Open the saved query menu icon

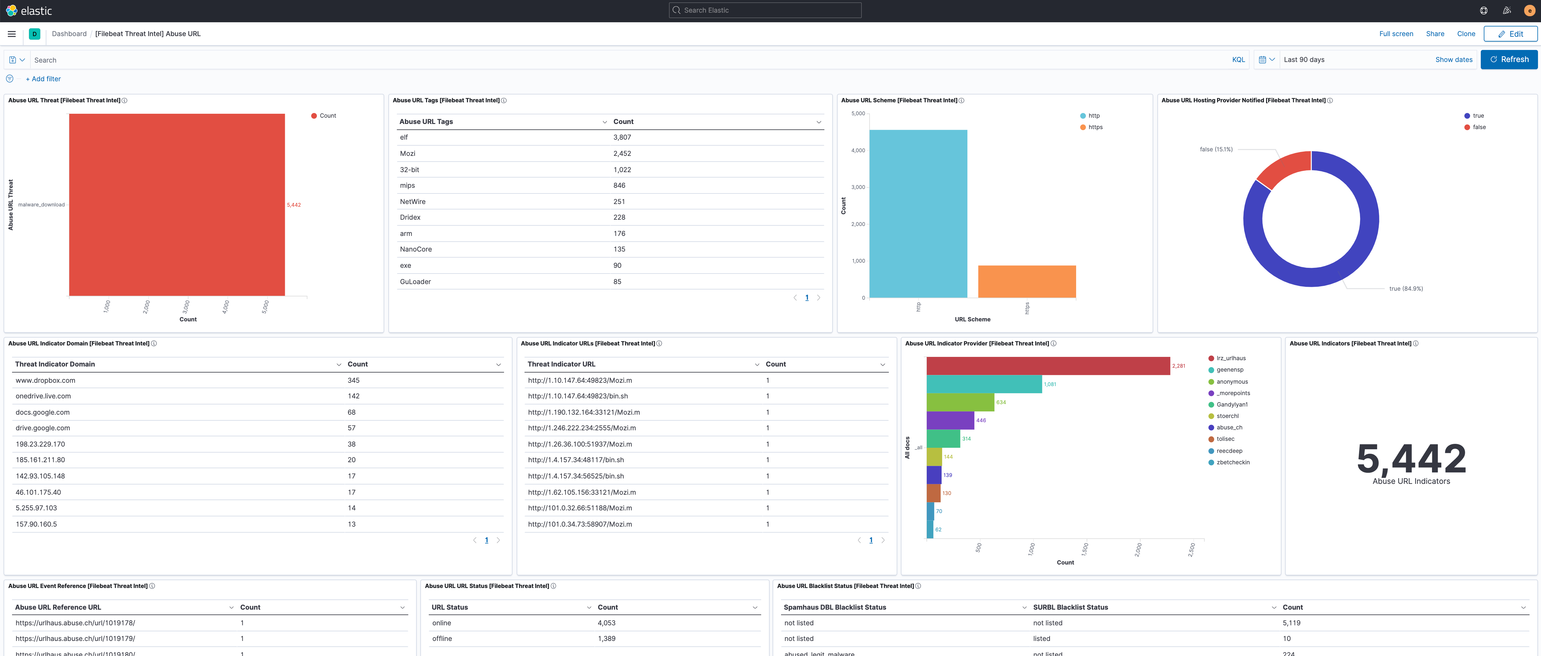pyautogui.click(x=17, y=60)
